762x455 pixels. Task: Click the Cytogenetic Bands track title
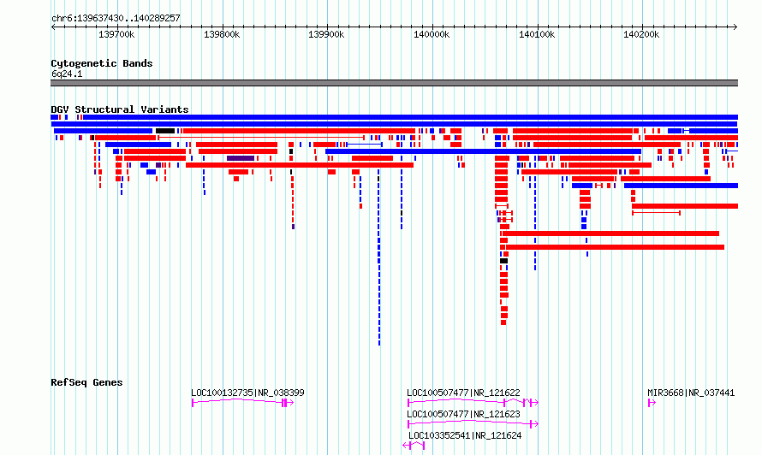click(102, 63)
